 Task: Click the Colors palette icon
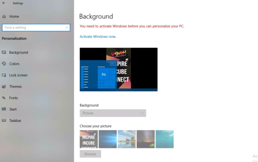(4, 64)
